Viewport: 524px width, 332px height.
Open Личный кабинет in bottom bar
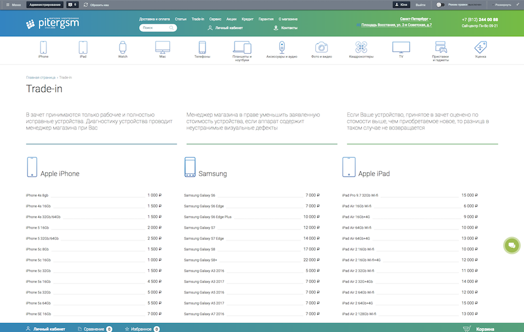(x=49, y=329)
